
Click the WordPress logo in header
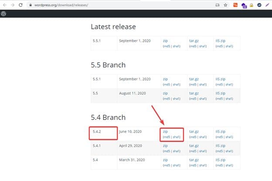(4, 14)
